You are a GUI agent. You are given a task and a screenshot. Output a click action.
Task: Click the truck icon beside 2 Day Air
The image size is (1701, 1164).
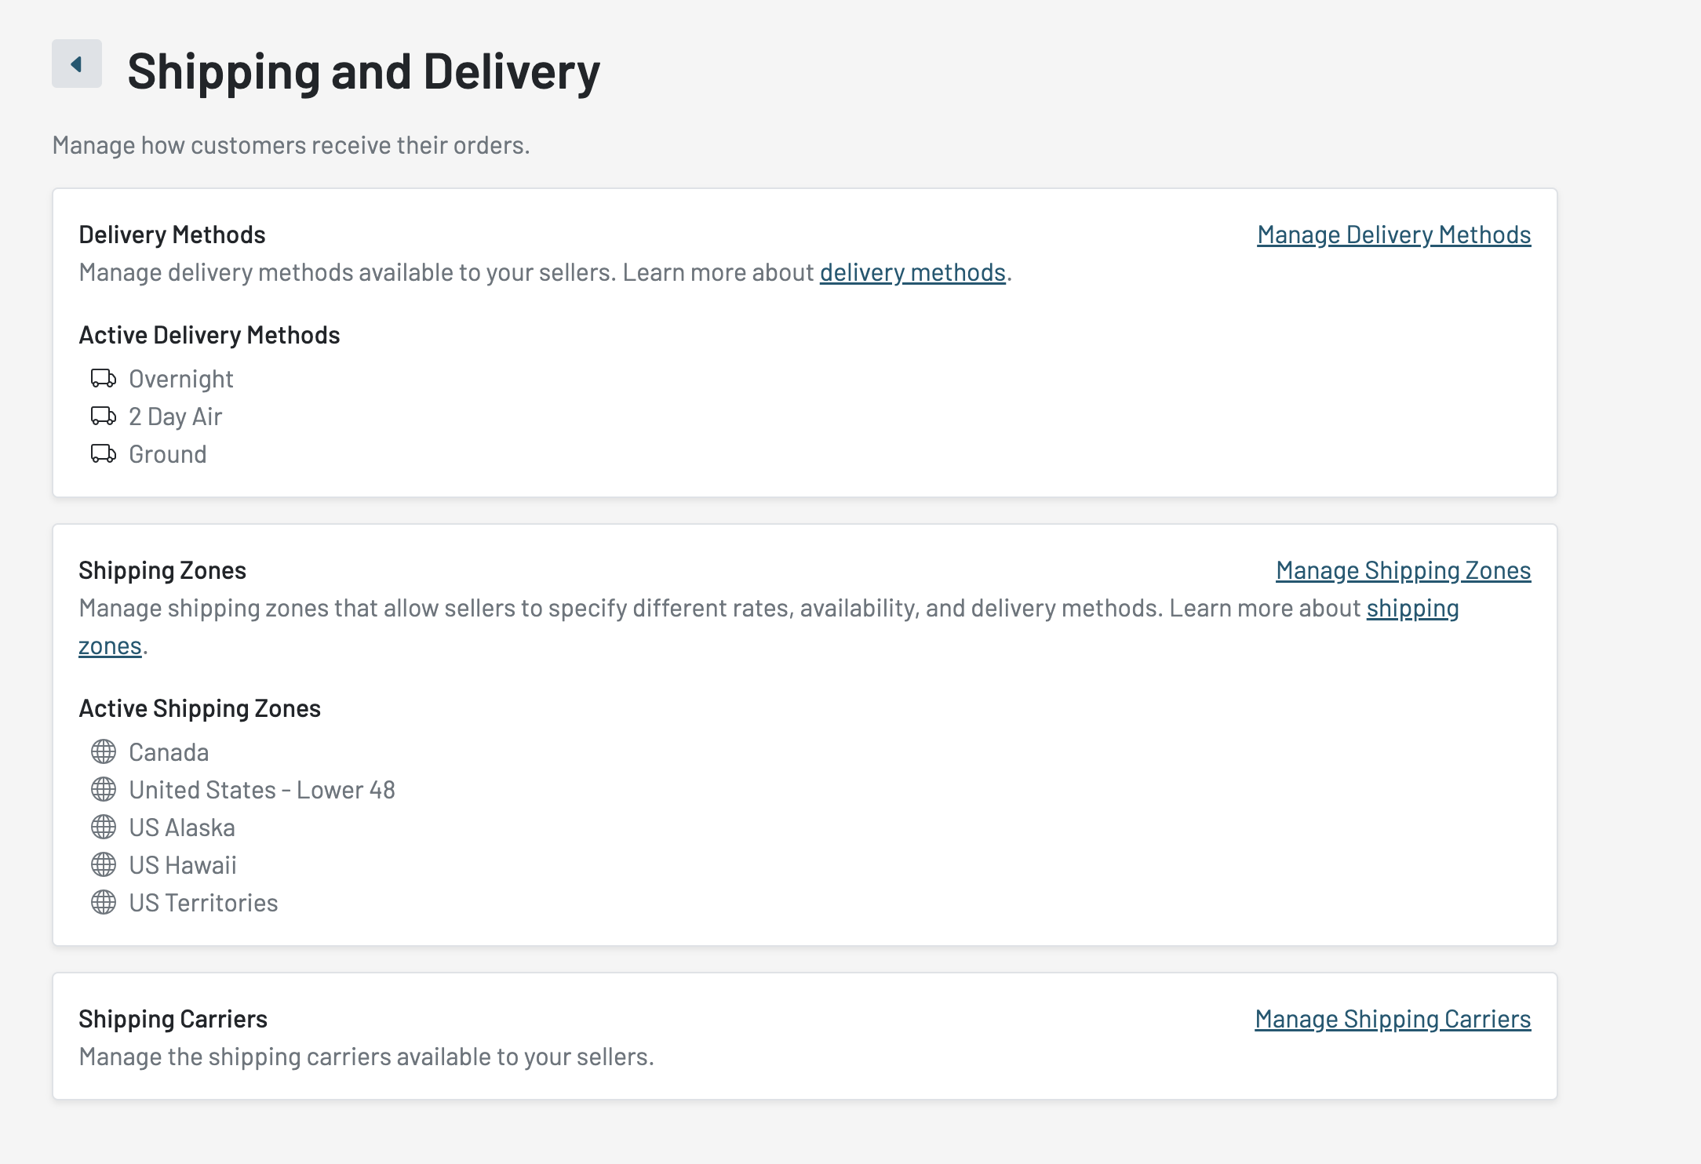pos(104,416)
